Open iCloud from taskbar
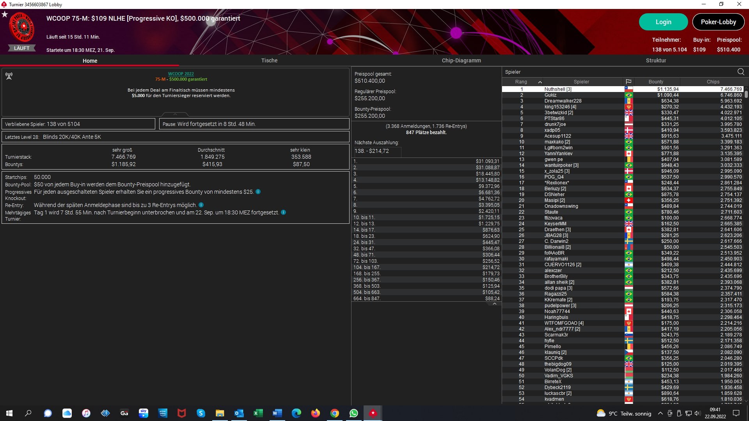Screen dimensions: 749x421 click(67, 413)
